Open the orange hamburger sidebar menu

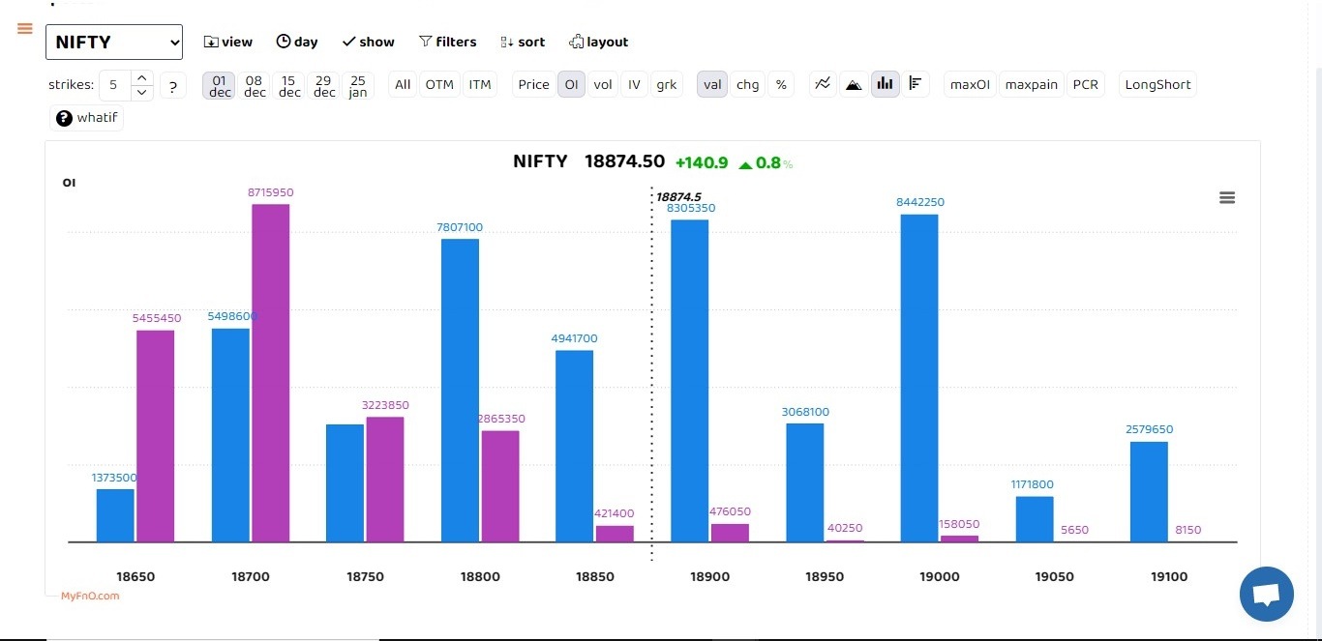(25, 29)
